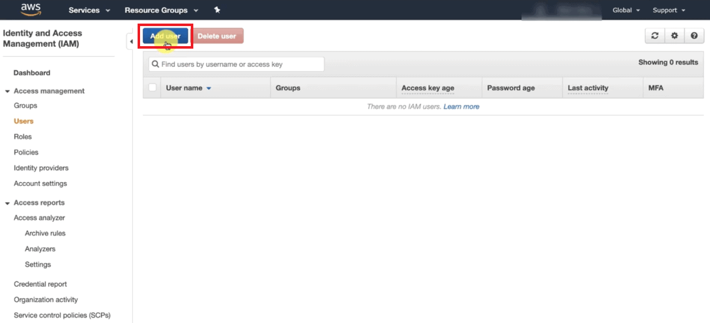Open Roles in the sidebar
The height and width of the screenshot is (323, 710).
(x=23, y=137)
